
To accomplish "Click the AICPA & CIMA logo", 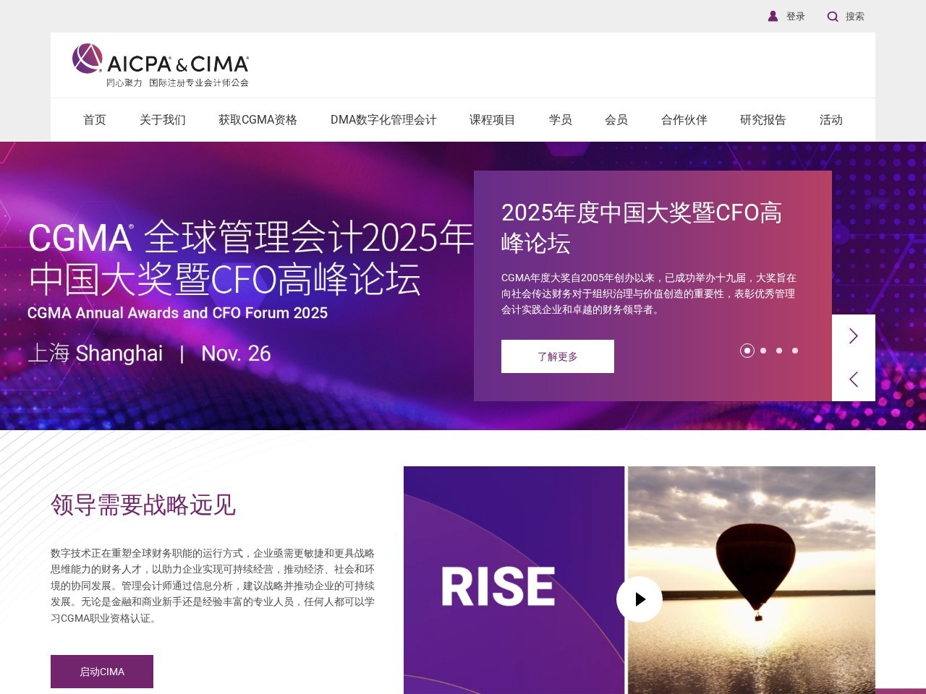I will (x=161, y=65).
